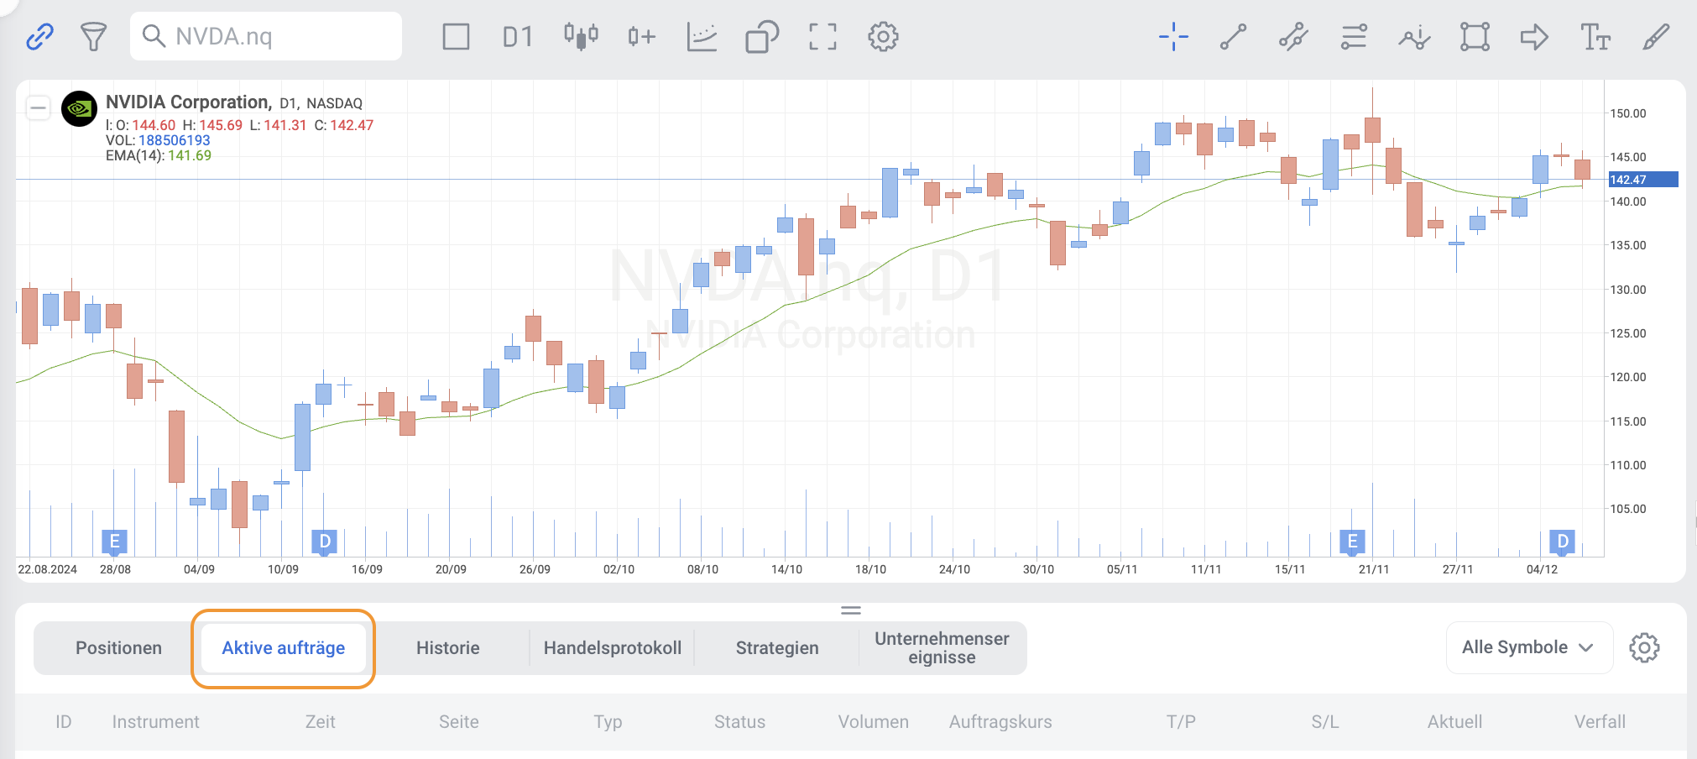1697x759 pixels.
Task: Open the funnel filter icon
Action: (x=93, y=37)
